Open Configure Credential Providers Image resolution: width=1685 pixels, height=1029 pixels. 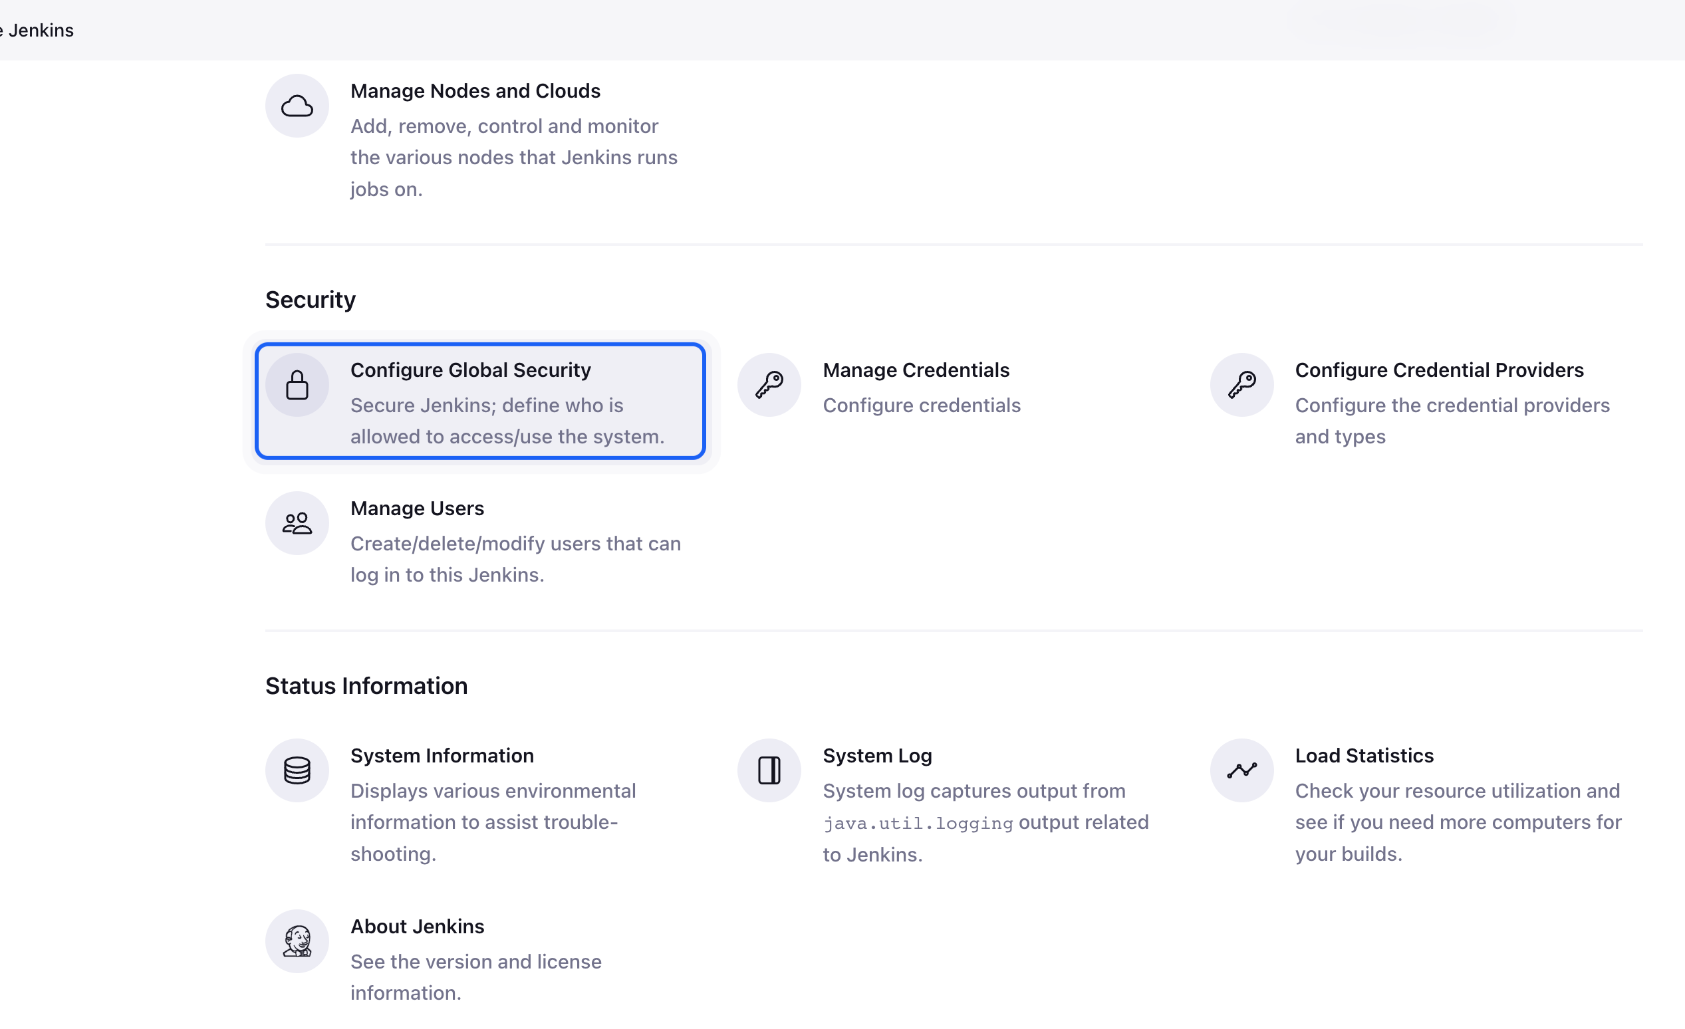coord(1439,370)
